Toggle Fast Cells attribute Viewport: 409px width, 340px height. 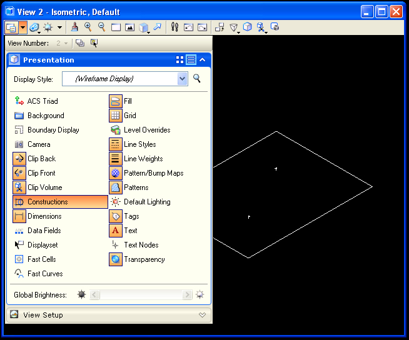click(35, 259)
